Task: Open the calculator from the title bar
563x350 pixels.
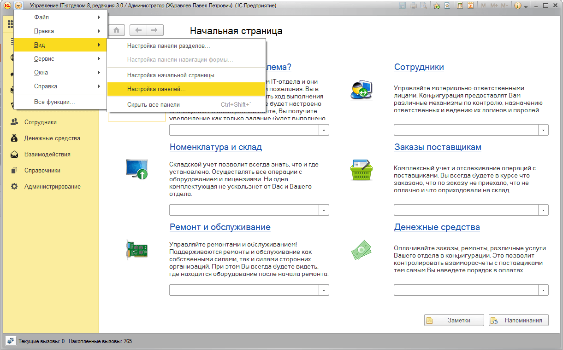Action: (x=460, y=6)
